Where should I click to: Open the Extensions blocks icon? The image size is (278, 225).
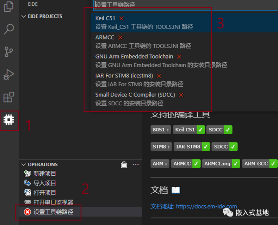coord(9,97)
